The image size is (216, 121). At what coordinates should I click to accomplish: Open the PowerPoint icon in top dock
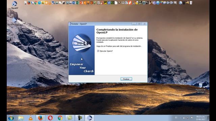pyautogui.click(x=81, y=3)
